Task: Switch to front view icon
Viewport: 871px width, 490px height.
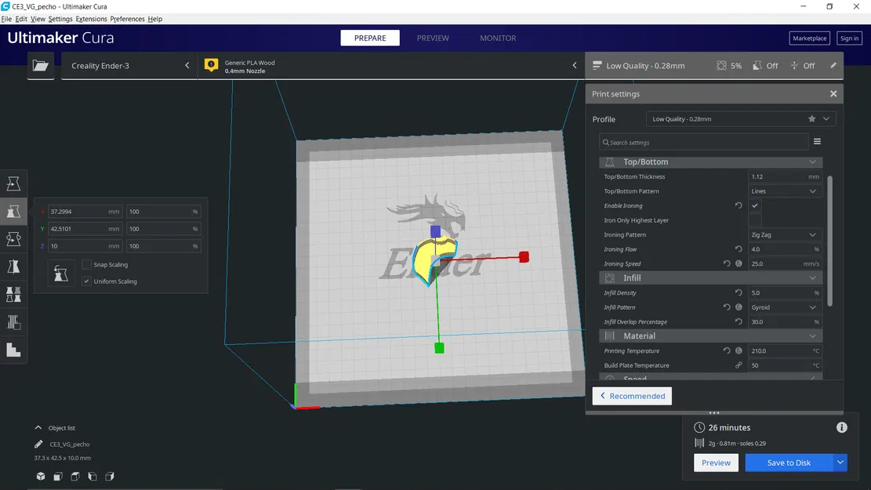Action: click(58, 476)
